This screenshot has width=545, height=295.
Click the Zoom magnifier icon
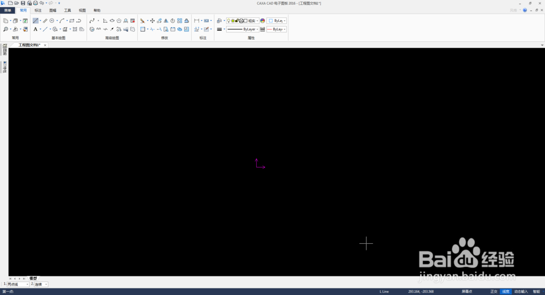click(x=6, y=29)
